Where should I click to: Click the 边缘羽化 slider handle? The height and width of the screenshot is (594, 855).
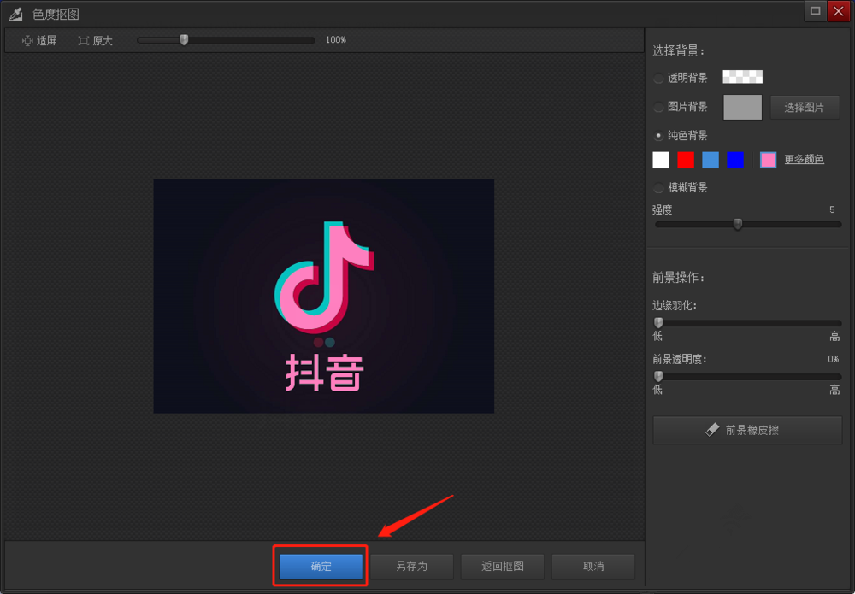(658, 322)
